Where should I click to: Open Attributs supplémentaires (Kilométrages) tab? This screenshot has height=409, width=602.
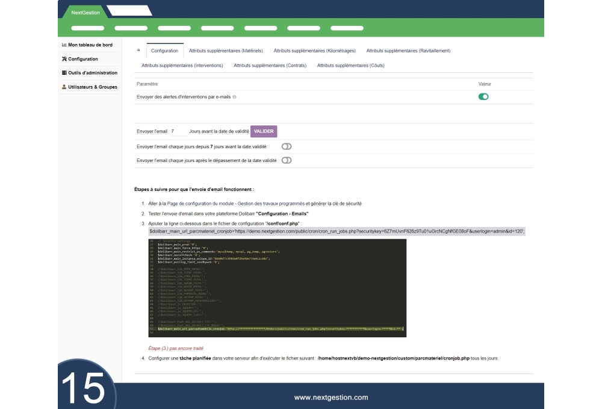point(315,51)
